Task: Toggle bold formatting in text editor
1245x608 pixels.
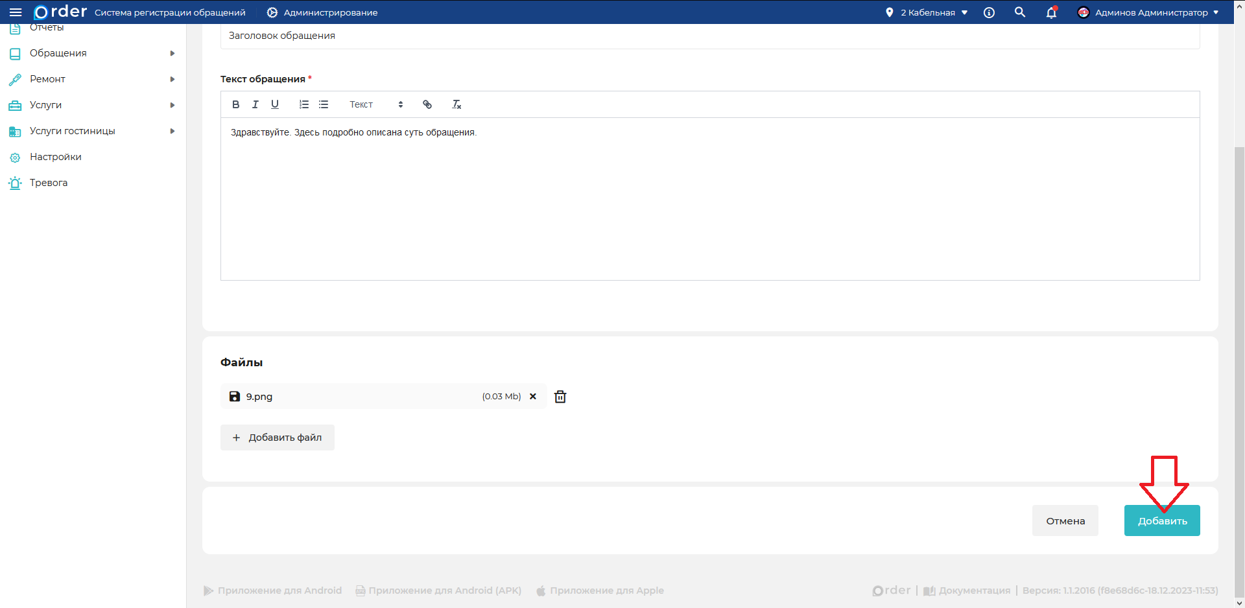Action: tap(236, 104)
